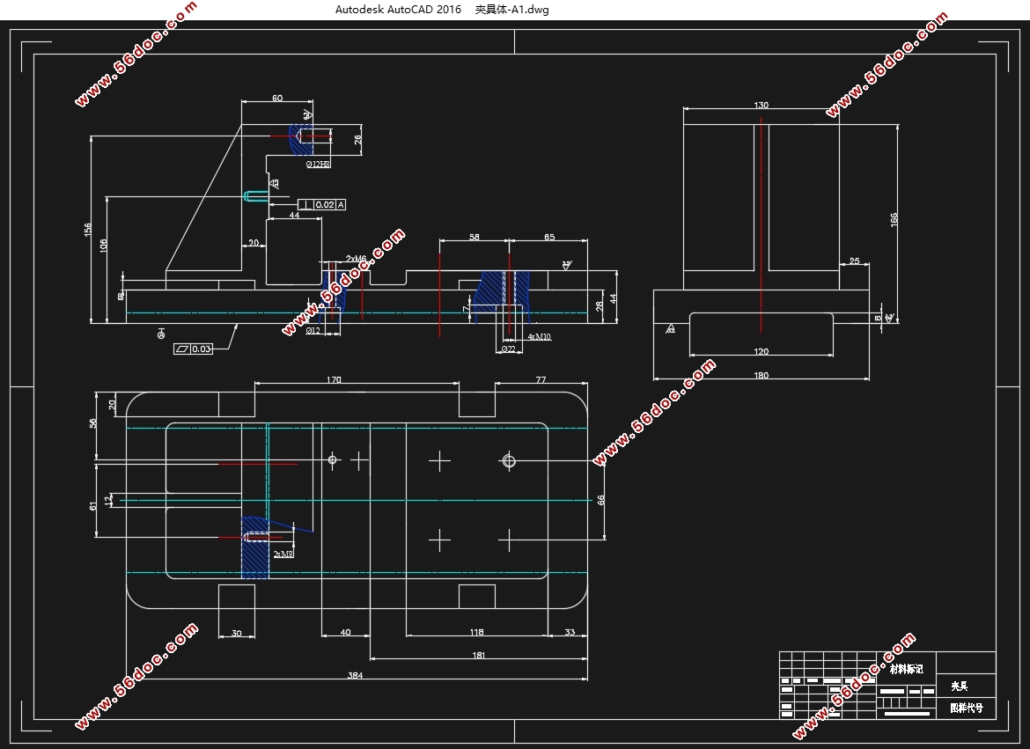This screenshot has height=749, width=1030.
Task: Click the 2xM6 thread callout
Action: [x=356, y=259]
